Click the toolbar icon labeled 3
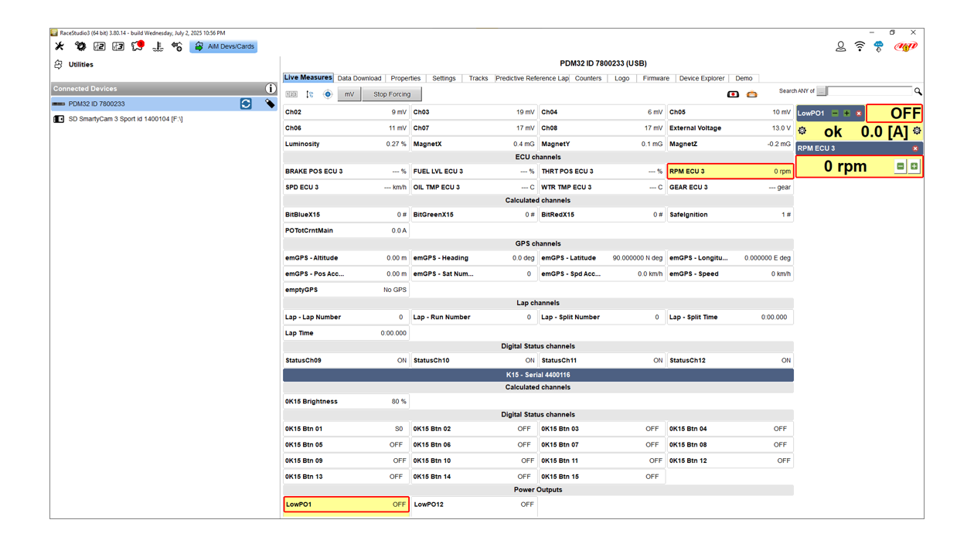Image resolution: width=974 pixels, height=547 pixels. click(x=118, y=46)
